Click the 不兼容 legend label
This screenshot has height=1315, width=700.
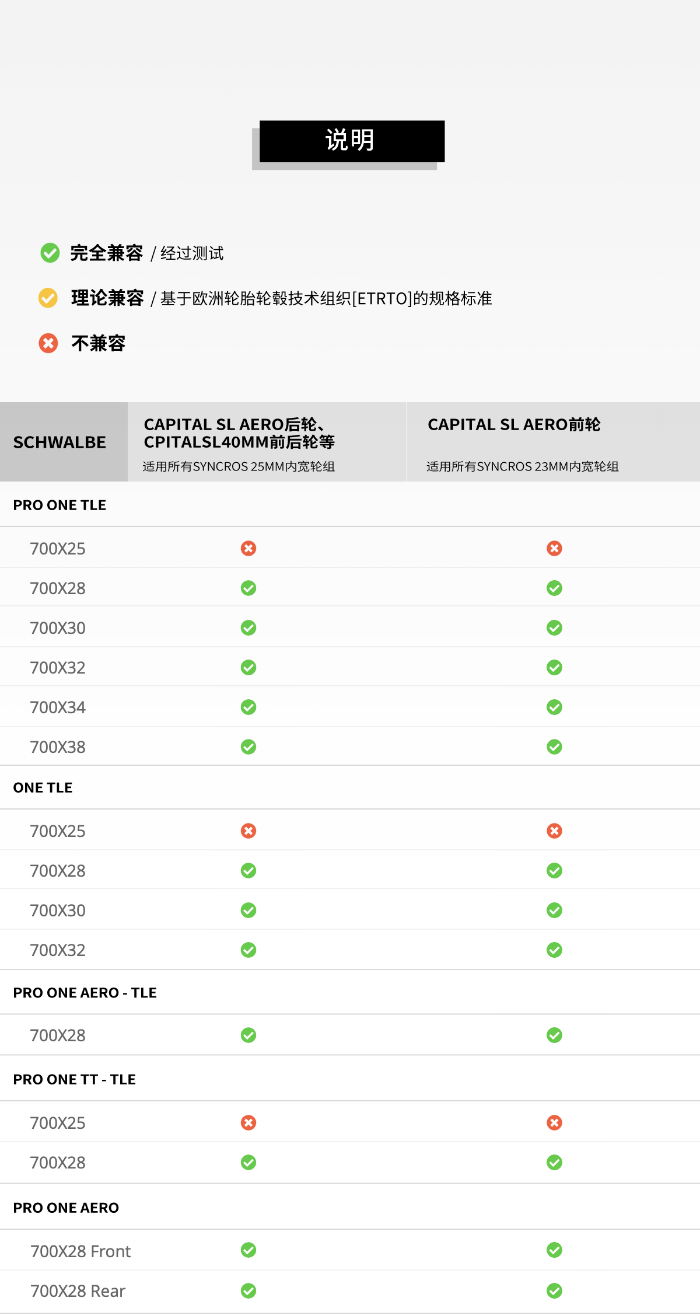click(x=99, y=343)
